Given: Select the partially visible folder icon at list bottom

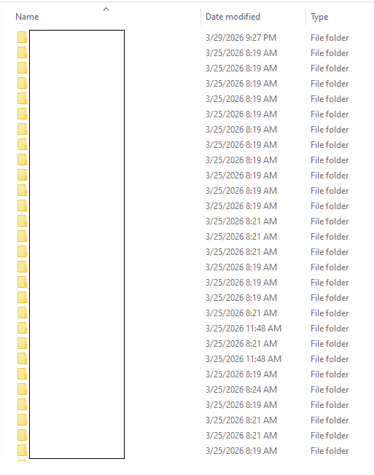Looking at the screenshot, I should pyautogui.click(x=22, y=460).
